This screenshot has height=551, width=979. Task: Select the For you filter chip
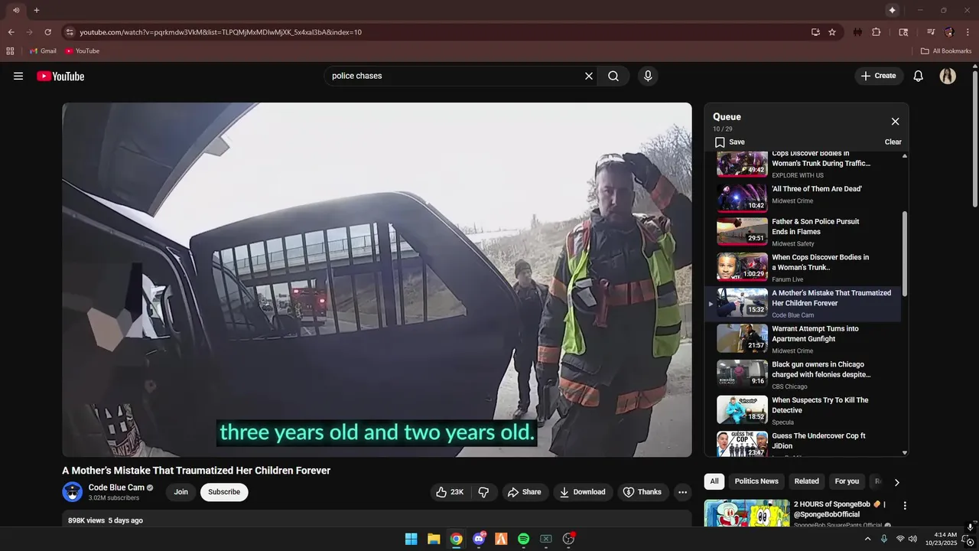847,481
